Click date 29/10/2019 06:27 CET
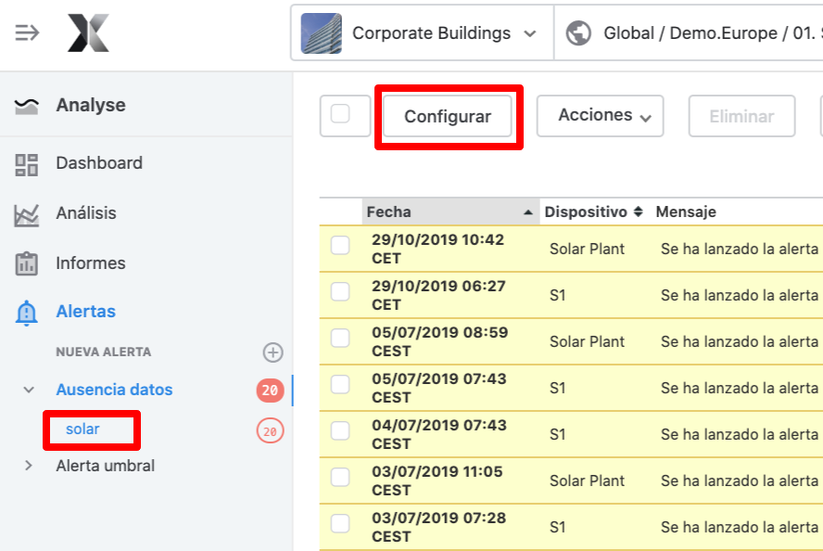 [x=438, y=295]
